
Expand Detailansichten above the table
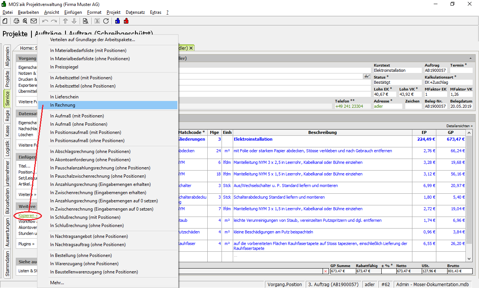(x=459, y=126)
